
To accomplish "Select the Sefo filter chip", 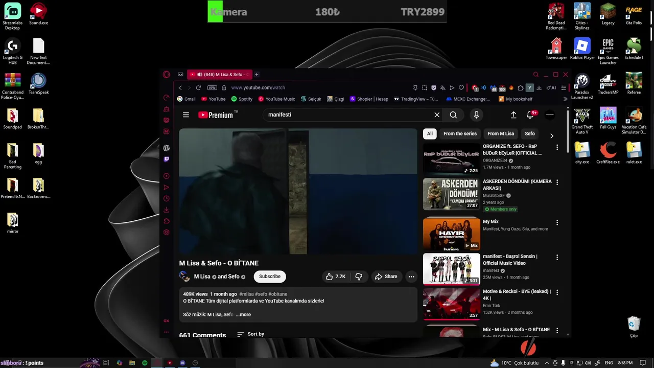I will click(x=530, y=134).
